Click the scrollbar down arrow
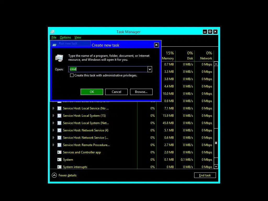The width and height of the screenshot is (268, 201). pyautogui.click(x=216, y=166)
